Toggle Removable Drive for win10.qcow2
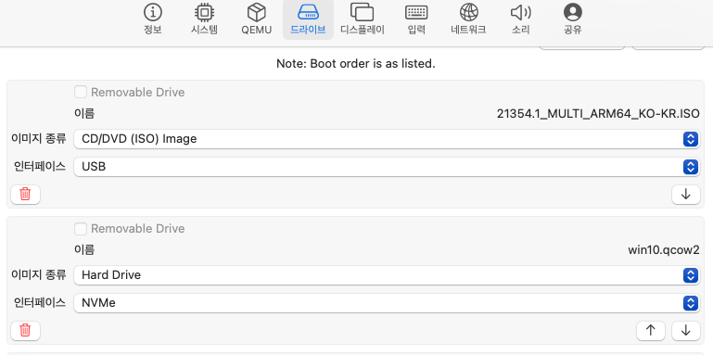Image resolution: width=713 pixels, height=355 pixels. (x=81, y=229)
